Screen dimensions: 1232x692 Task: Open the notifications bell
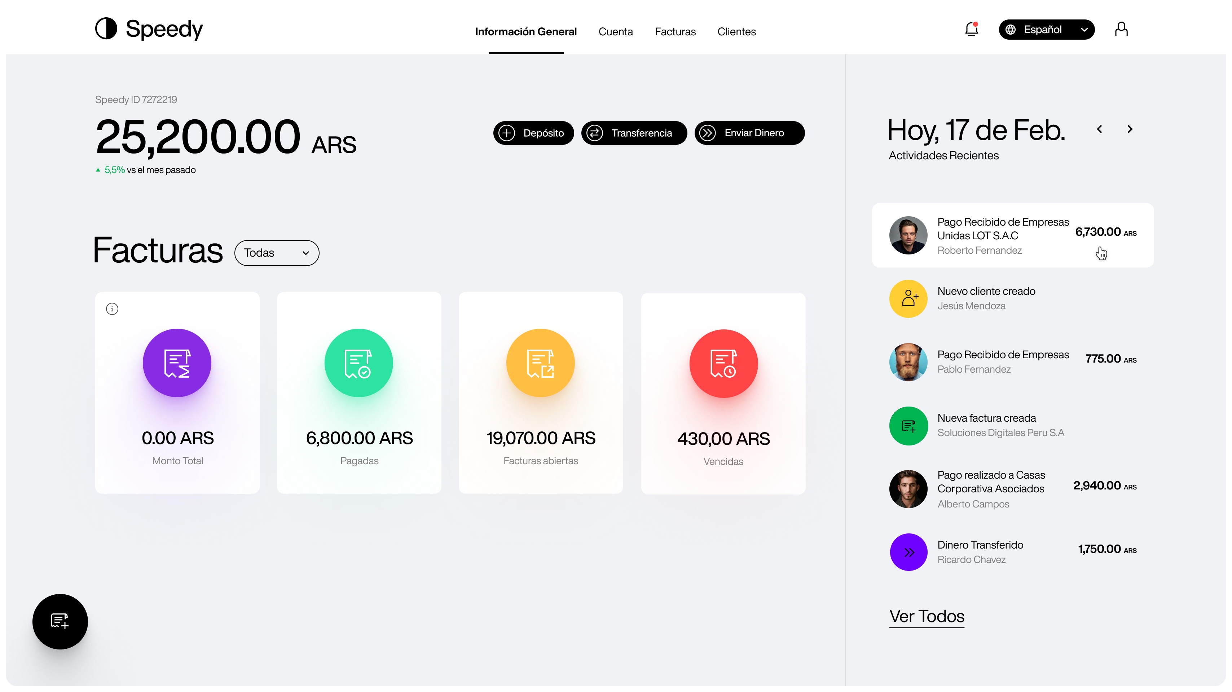click(971, 30)
